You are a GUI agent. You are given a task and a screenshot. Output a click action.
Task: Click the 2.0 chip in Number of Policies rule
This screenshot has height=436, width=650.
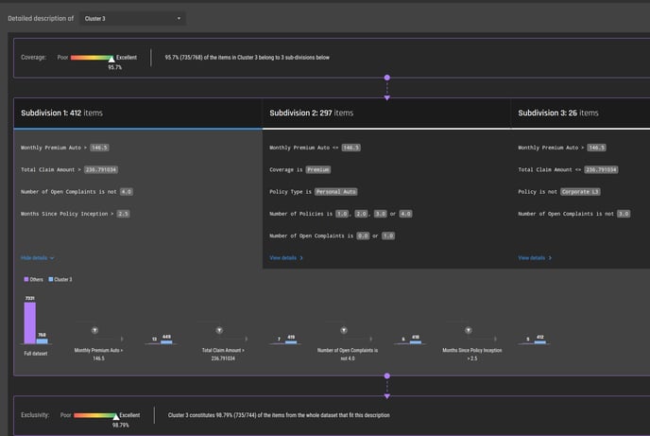(x=361, y=214)
